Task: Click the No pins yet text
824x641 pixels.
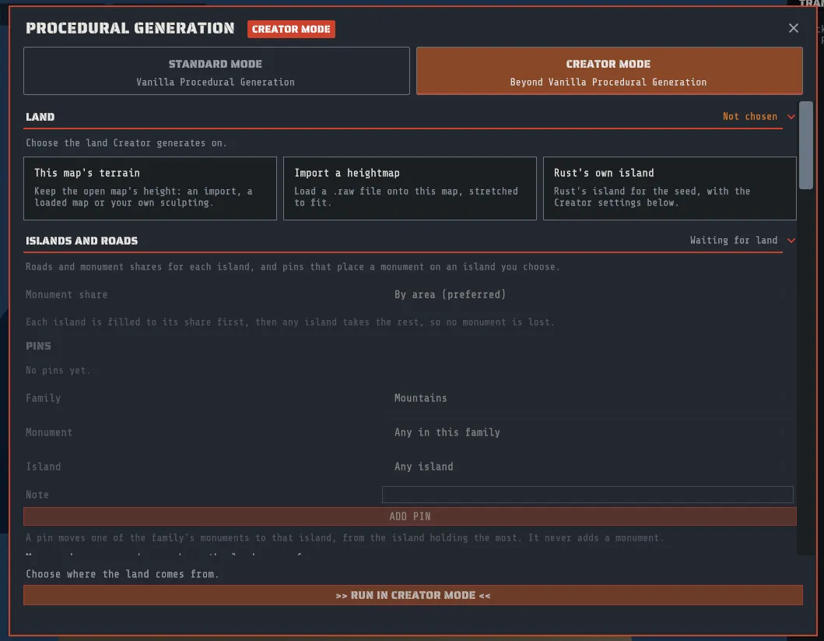Action: pos(58,370)
